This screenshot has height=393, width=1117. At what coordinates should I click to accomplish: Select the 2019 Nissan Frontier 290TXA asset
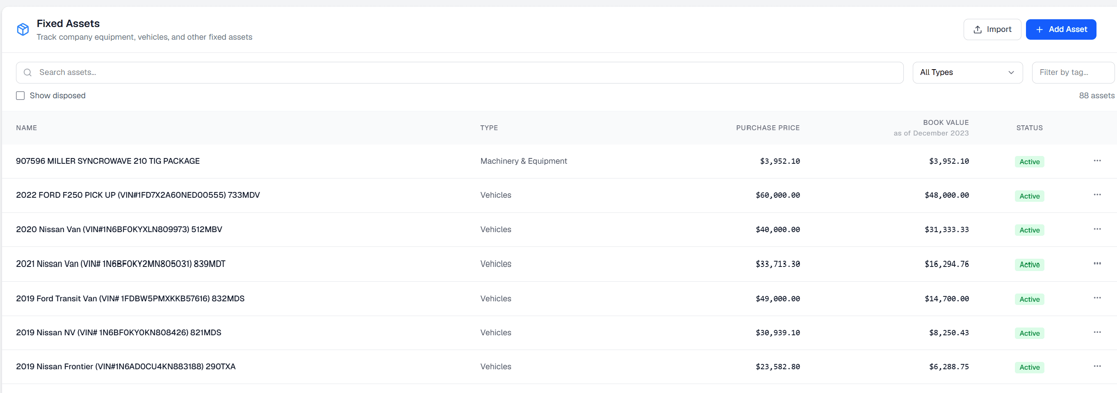coord(126,367)
